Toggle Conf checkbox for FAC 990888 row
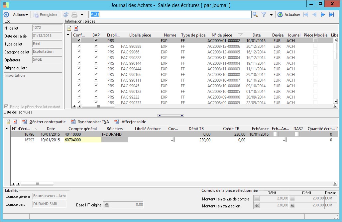This screenshot has width=342, height=222. tap(79, 46)
